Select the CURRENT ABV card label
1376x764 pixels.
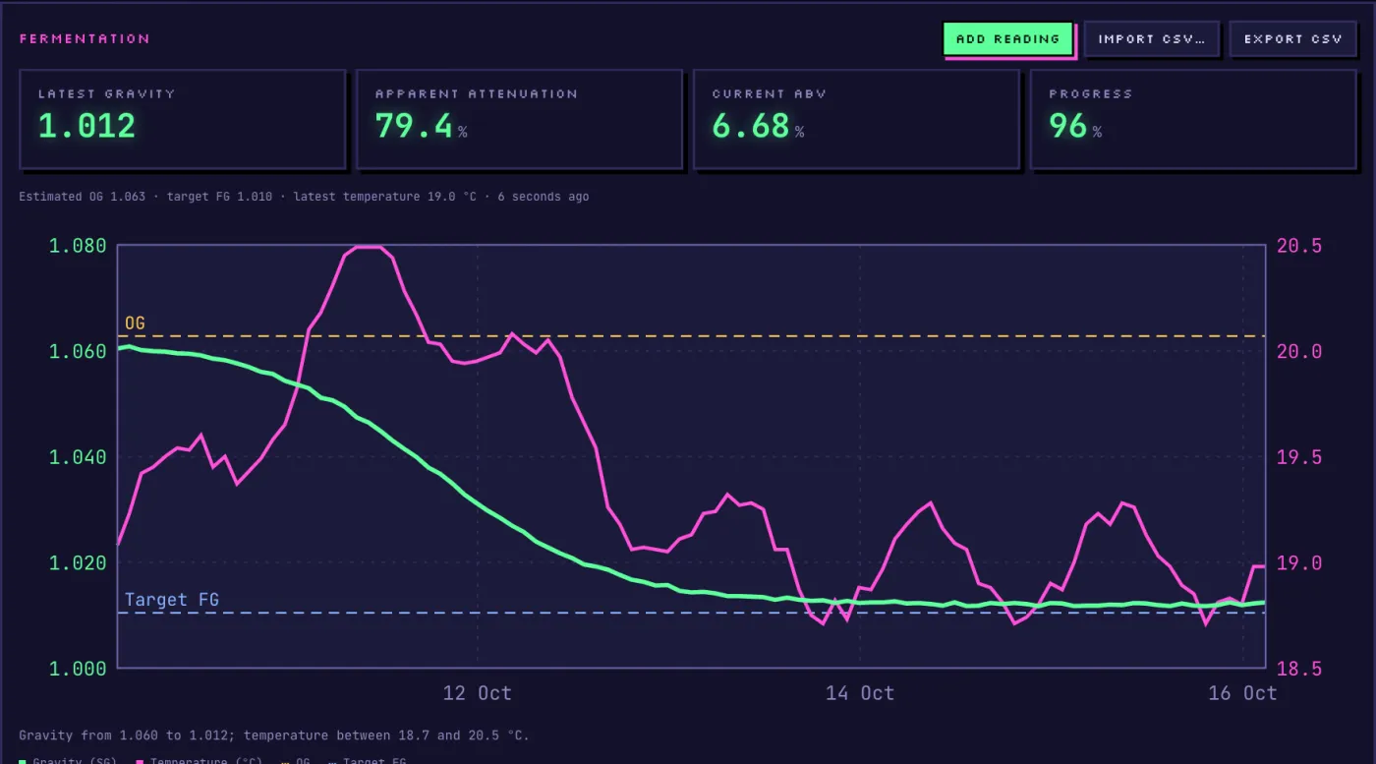[x=770, y=94]
